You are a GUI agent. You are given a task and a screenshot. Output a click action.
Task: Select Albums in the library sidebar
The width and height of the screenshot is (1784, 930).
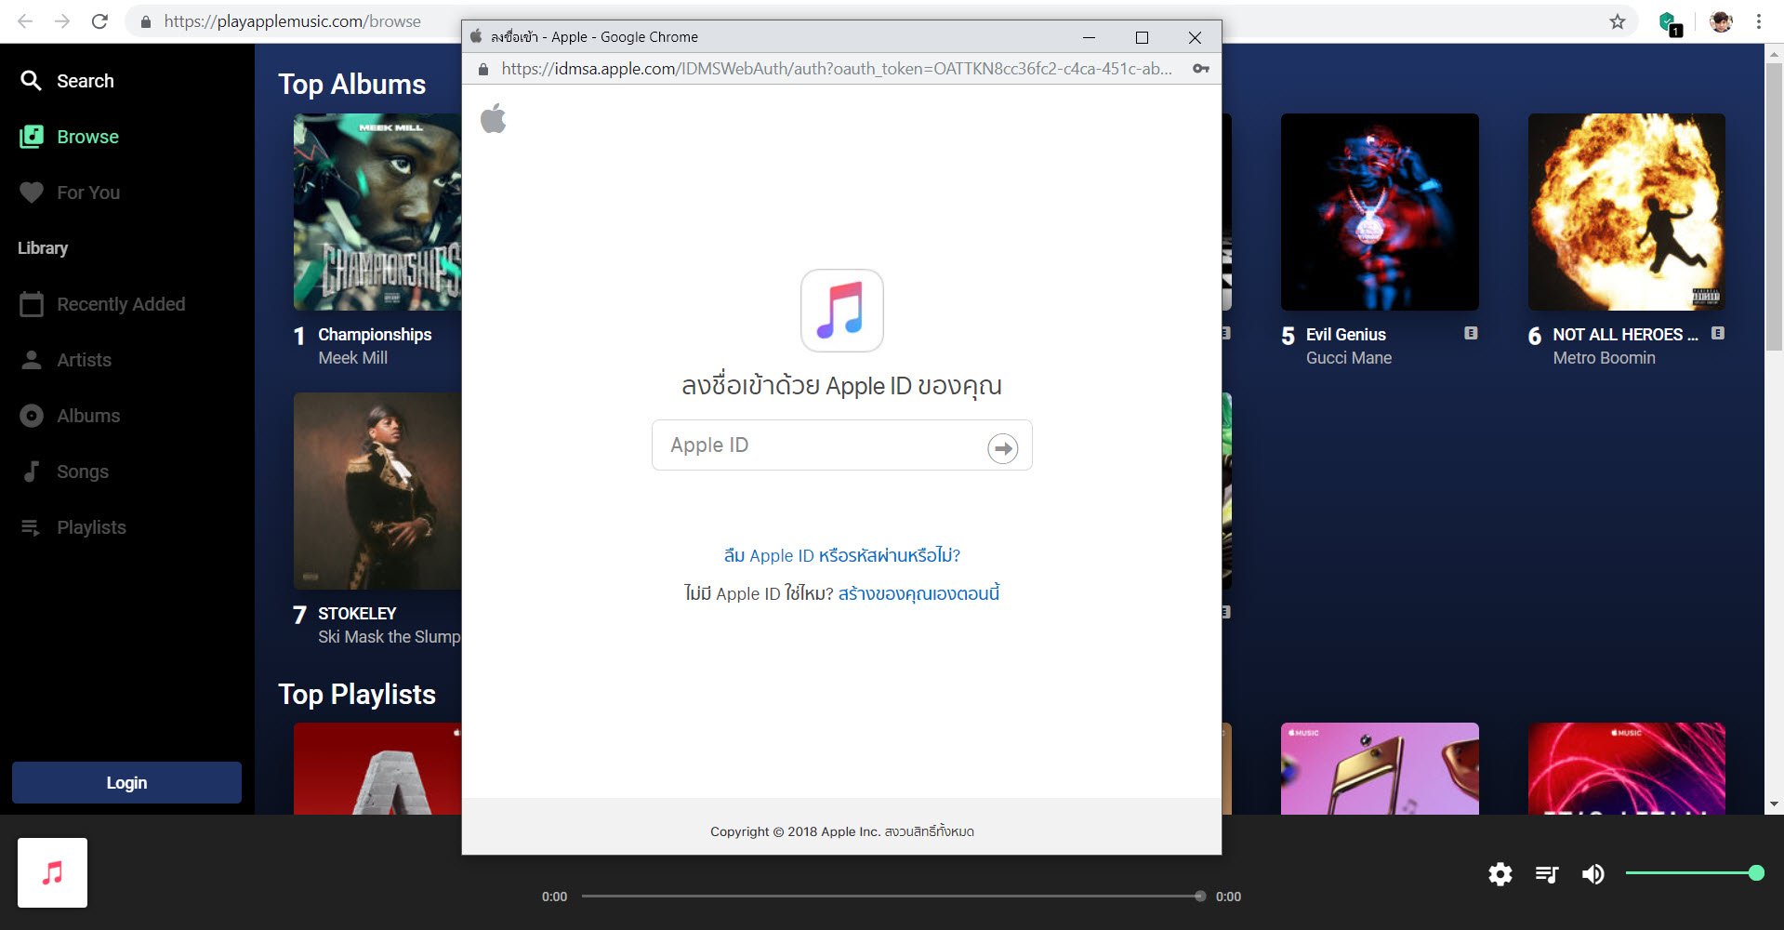pyautogui.click(x=87, y=416)
